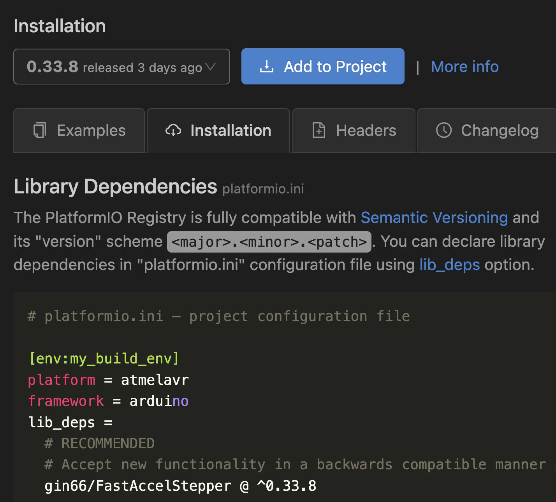Switch to the Examples tab
Image resolution: width=556 pixels, height=502 pixels.
[x=79, y=130]
